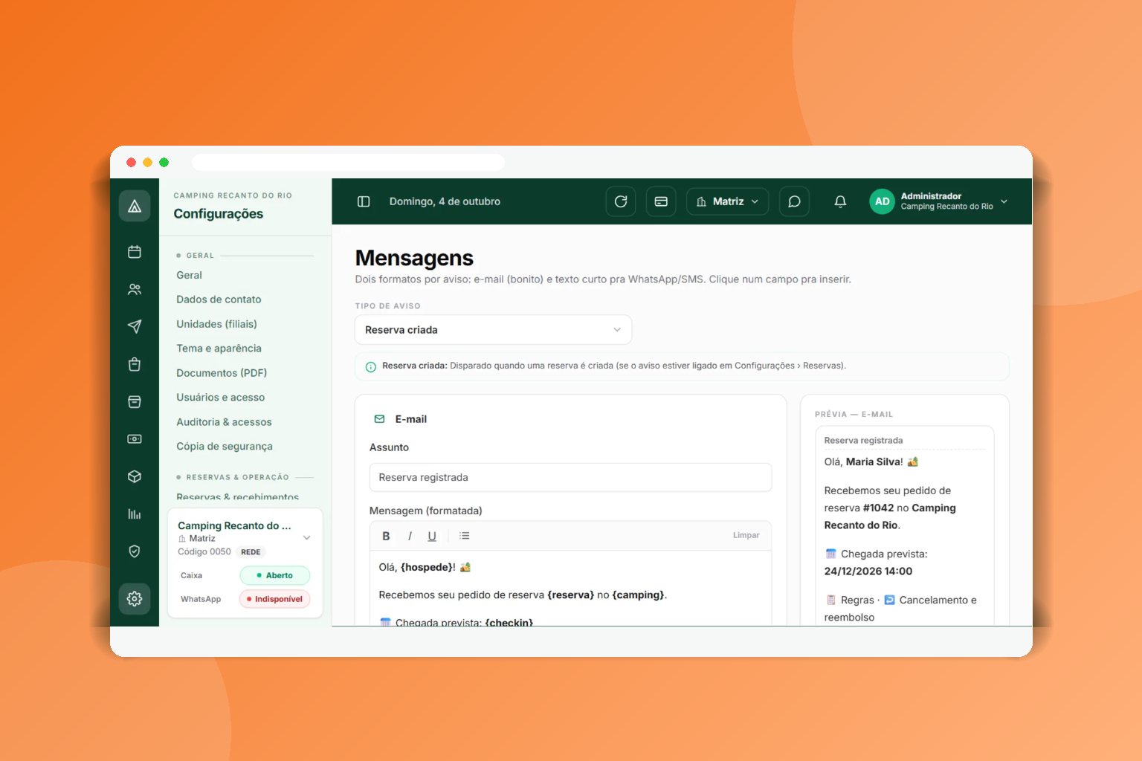
Task: Open the calendar icon in sidebar
Action: (135, 252)
